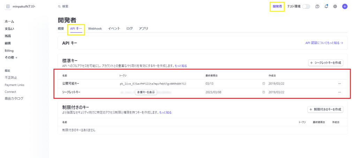This screenshot has height=158, width=357.
Task: Open the notifications bell icon
Action: 326,6
